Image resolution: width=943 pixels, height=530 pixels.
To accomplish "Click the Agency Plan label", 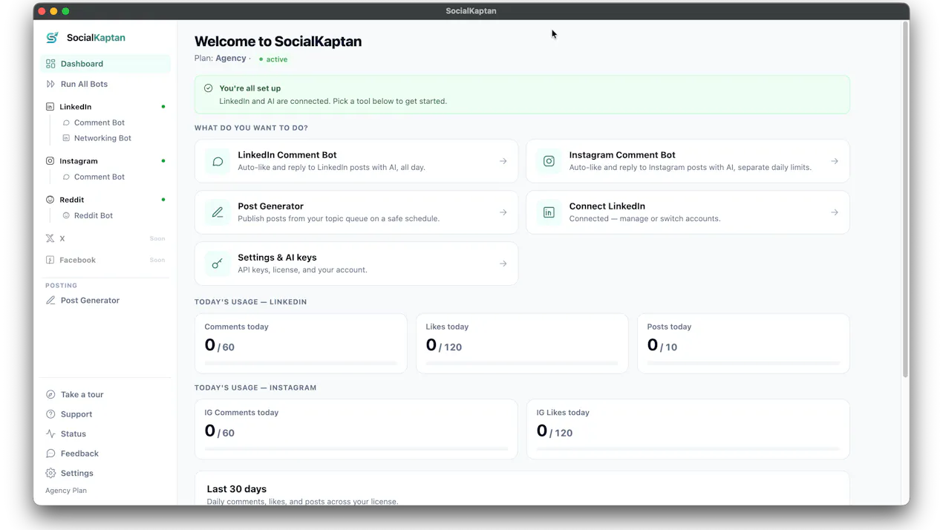I will pos(66,491).
